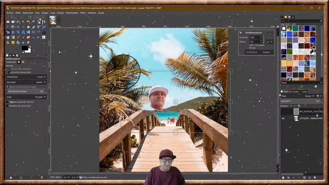Click the Restablecer button

252,52
